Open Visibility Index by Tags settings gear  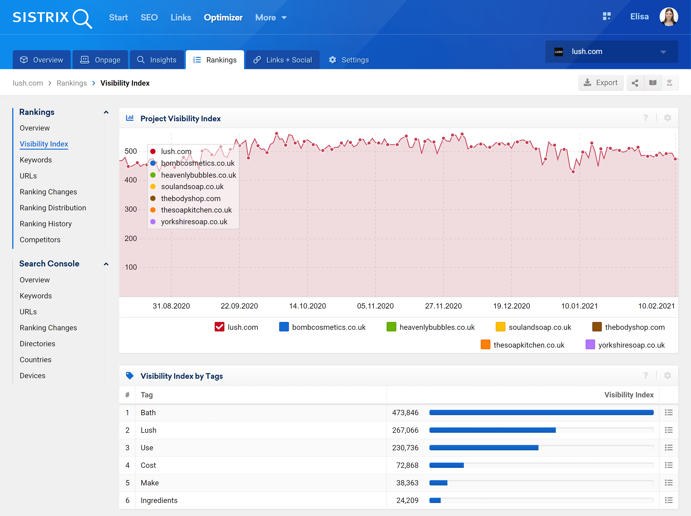pyautogui.click(x=667, y=375)
